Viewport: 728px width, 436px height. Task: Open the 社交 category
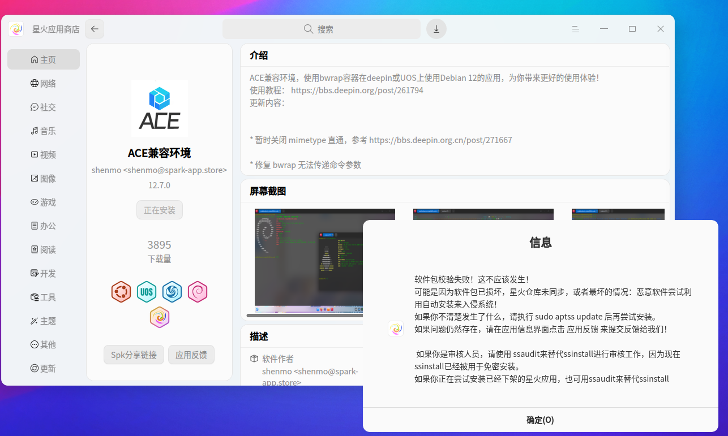coord(44,107)
